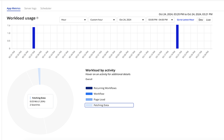Select the Fetching Data legend item
Viewport: 224px width, 140px height.
click(x=109, y=105)
